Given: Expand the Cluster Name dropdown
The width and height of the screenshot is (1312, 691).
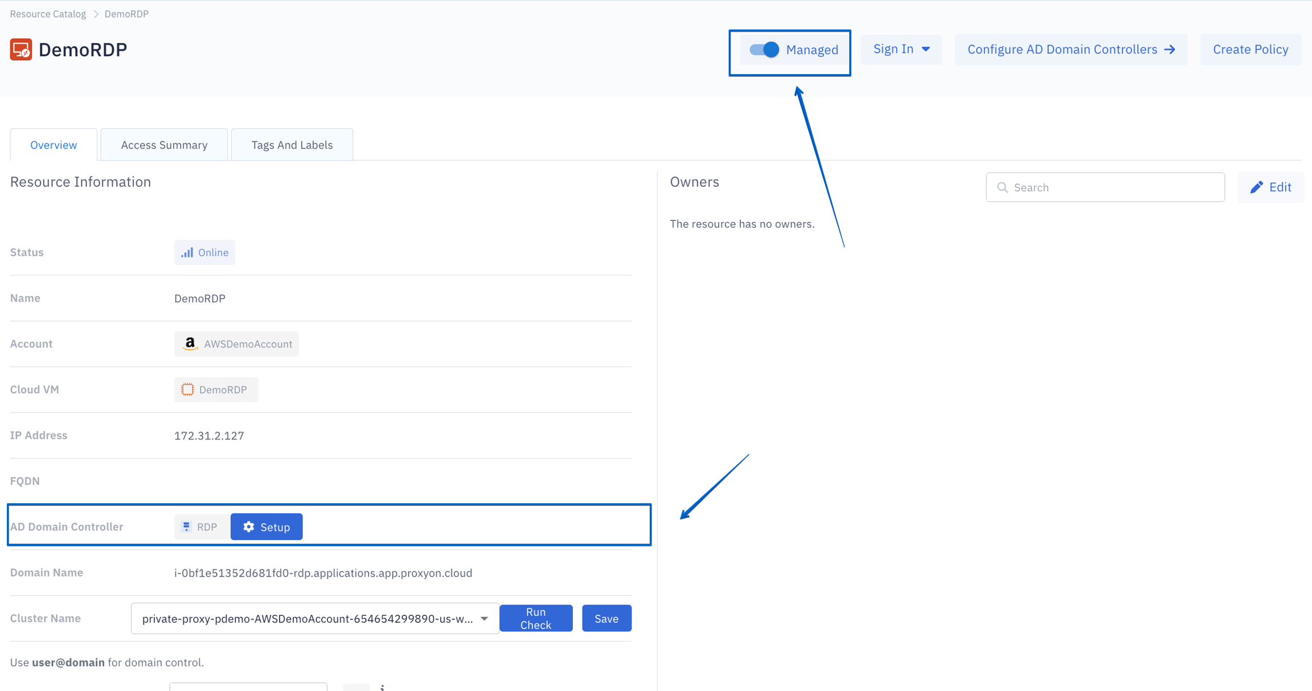Looking at the screenshot, I should tap(484, 619).
